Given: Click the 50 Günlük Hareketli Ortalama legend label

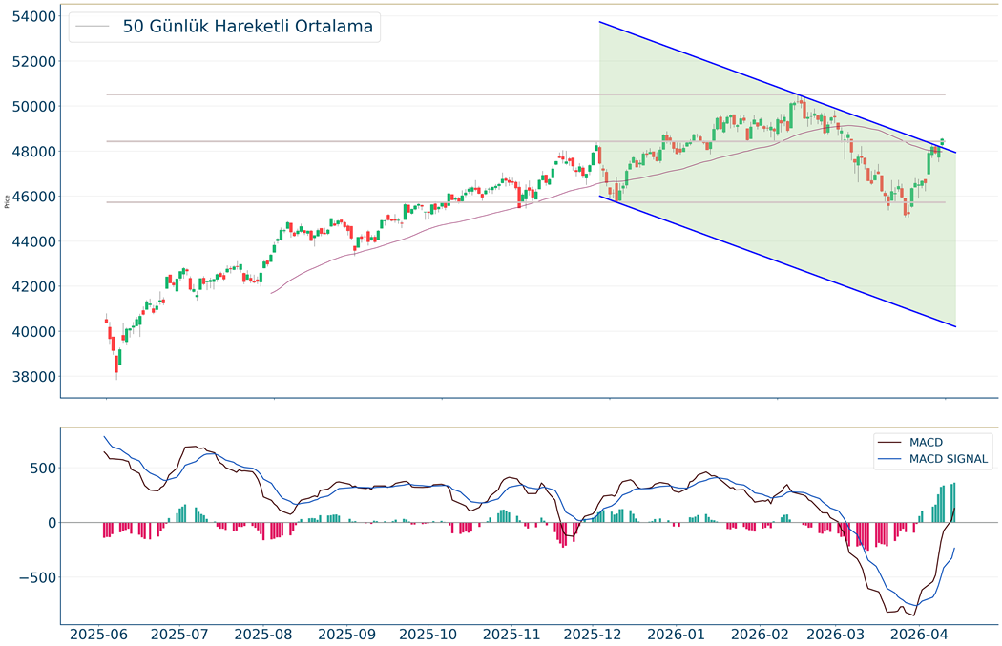Looking at the screenshot, I should pos(247,27).
